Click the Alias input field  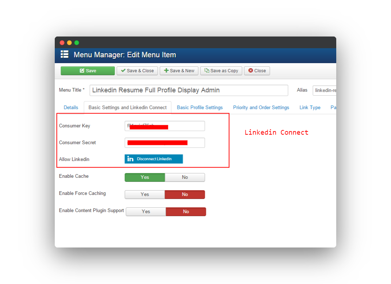click(325, 90)
